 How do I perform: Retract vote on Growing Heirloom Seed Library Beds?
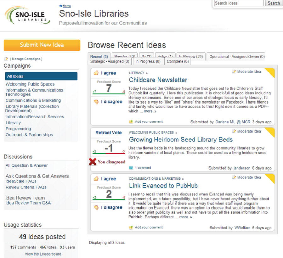[109, 132]
